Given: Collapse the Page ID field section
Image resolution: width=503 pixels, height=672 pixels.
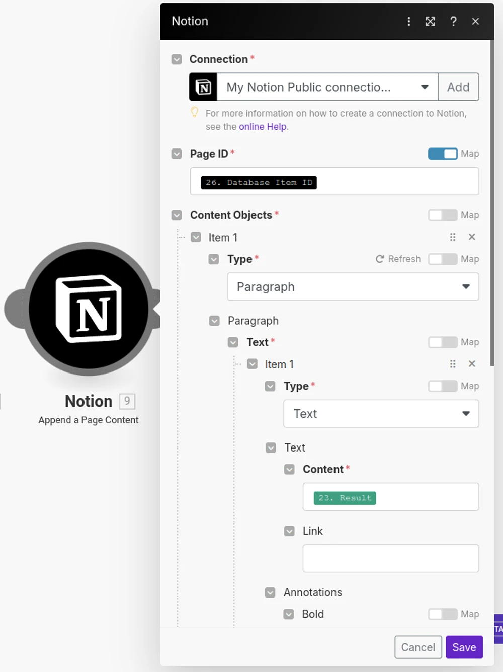Looking at the screenshot, I should click(x=177, y=154).
